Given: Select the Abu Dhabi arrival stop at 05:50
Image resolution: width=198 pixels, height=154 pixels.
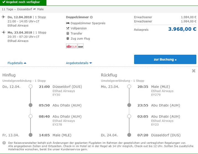Looking at the screenshot, I should [x=30, y=105].
